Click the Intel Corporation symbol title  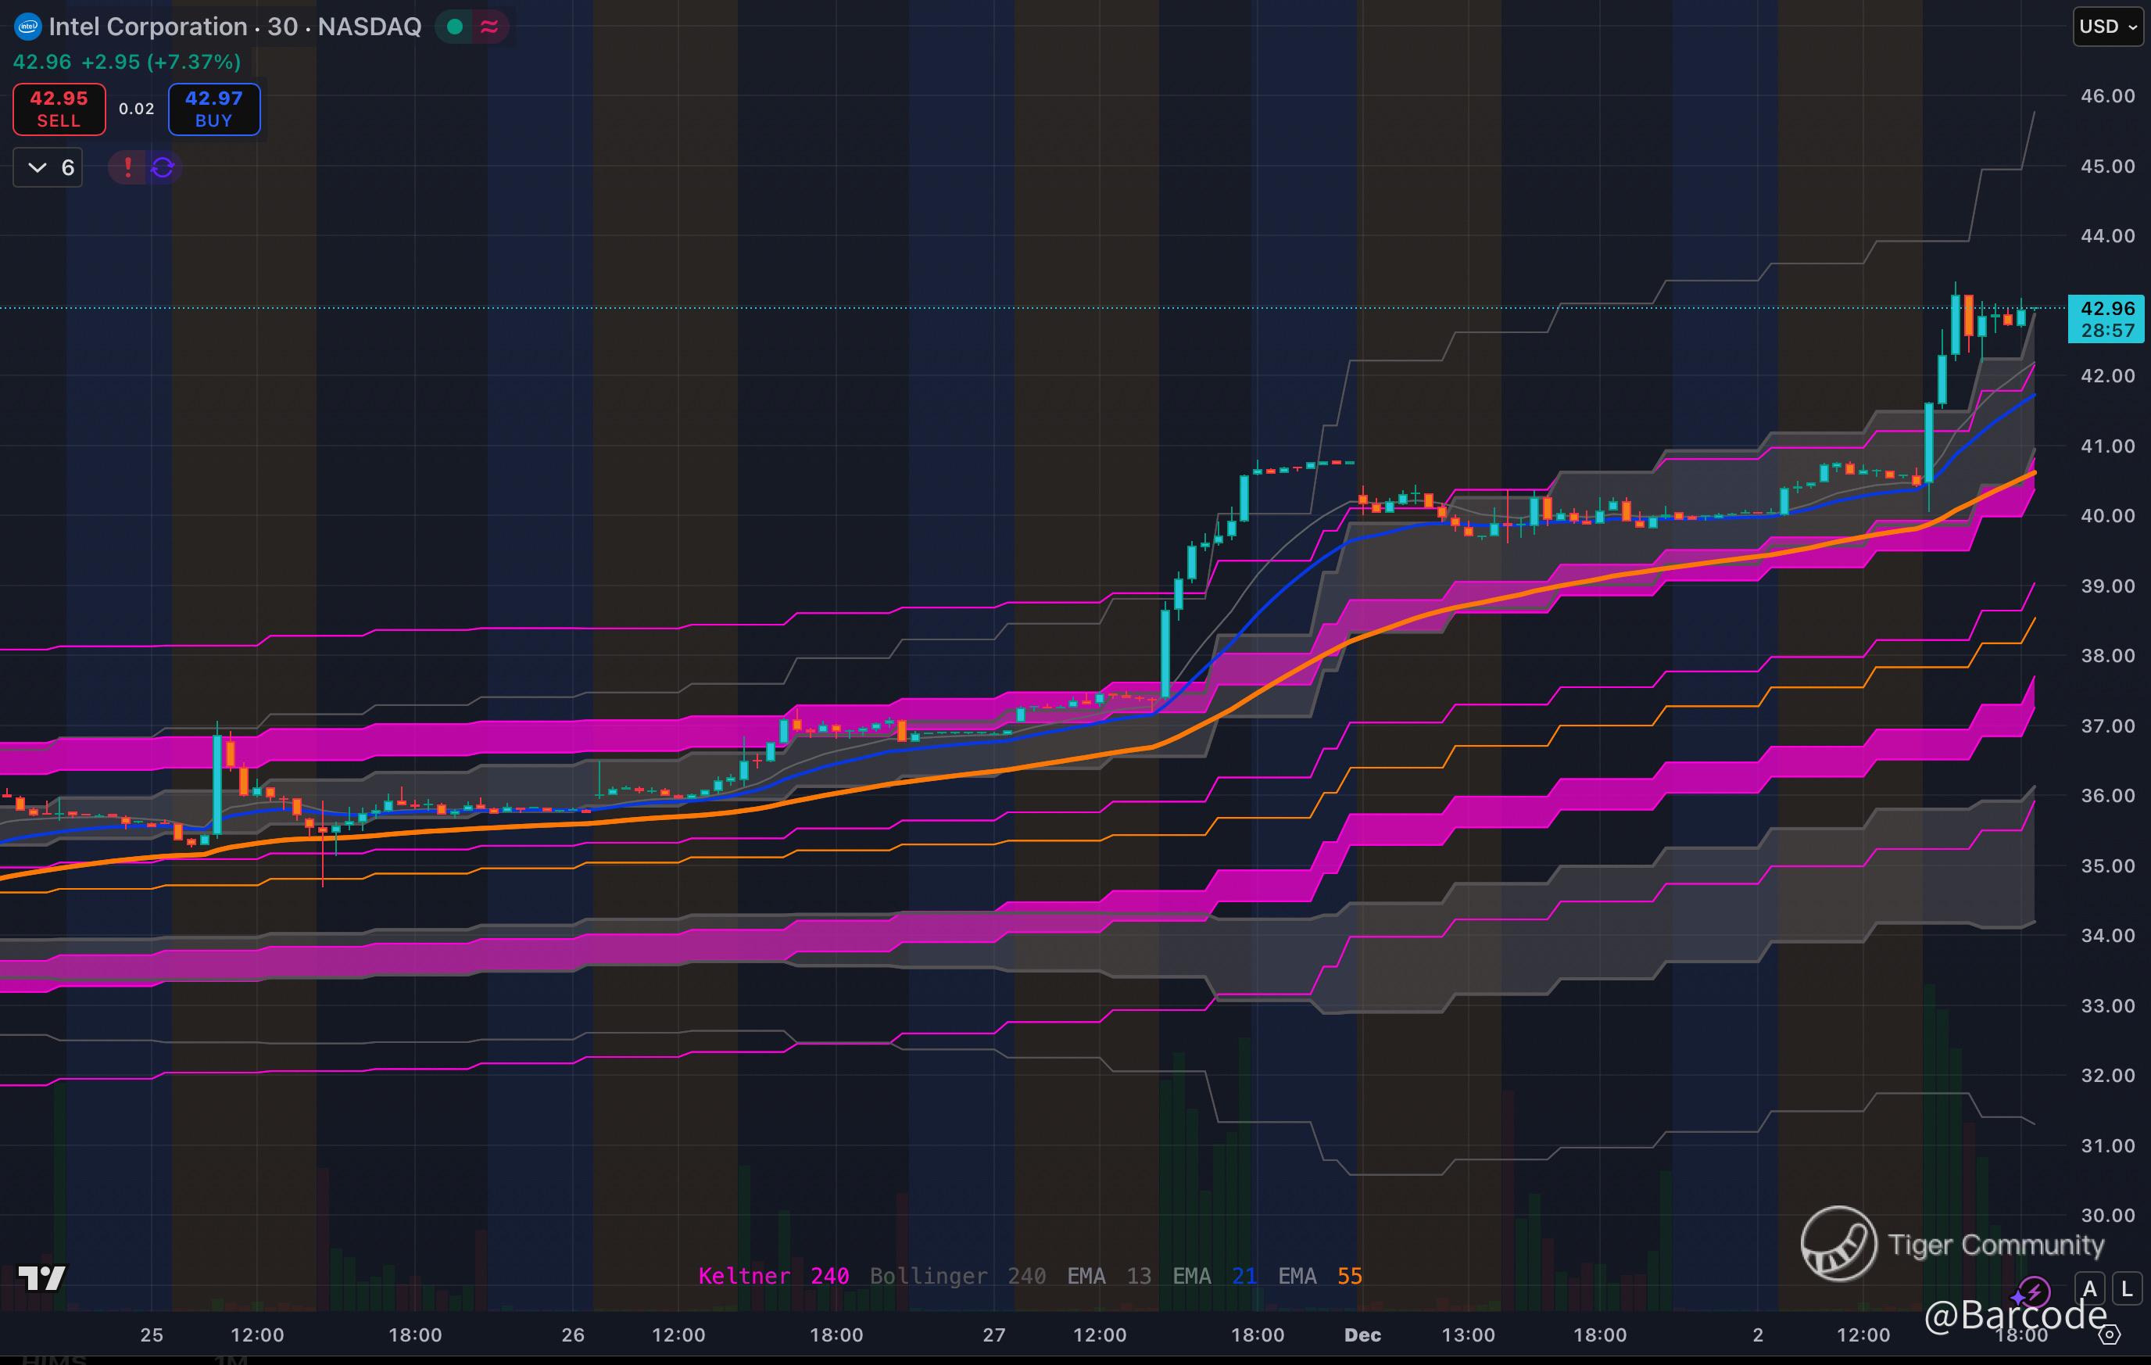point(148,27)
